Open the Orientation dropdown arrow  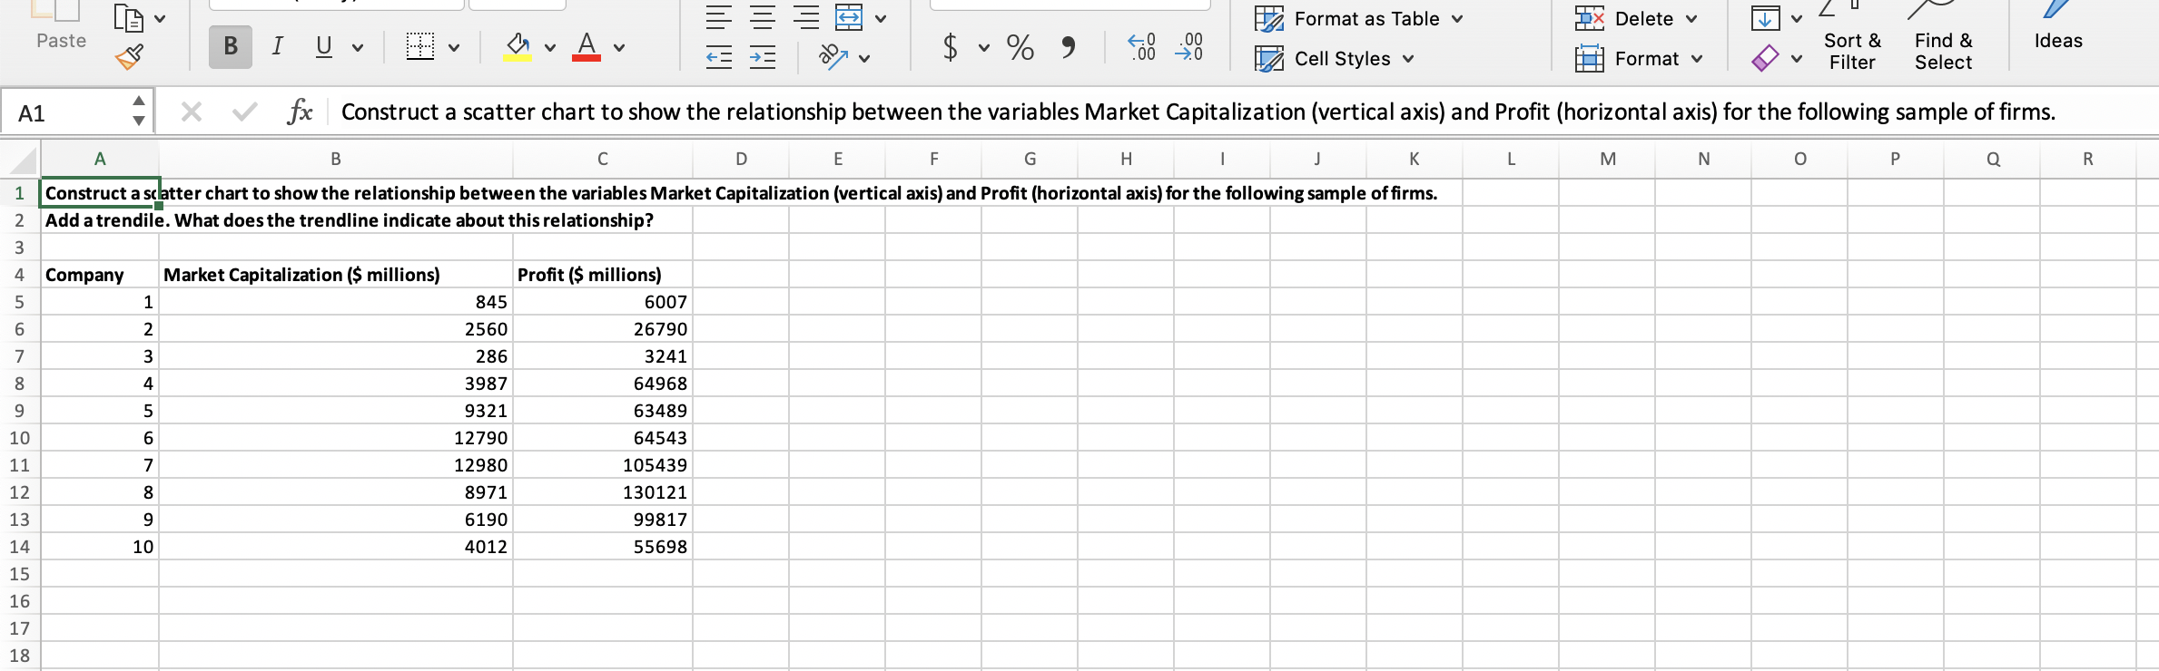864,58
